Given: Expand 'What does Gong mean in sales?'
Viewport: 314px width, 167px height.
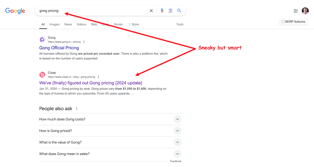Looking at the screenshot, I should point(110,154).
